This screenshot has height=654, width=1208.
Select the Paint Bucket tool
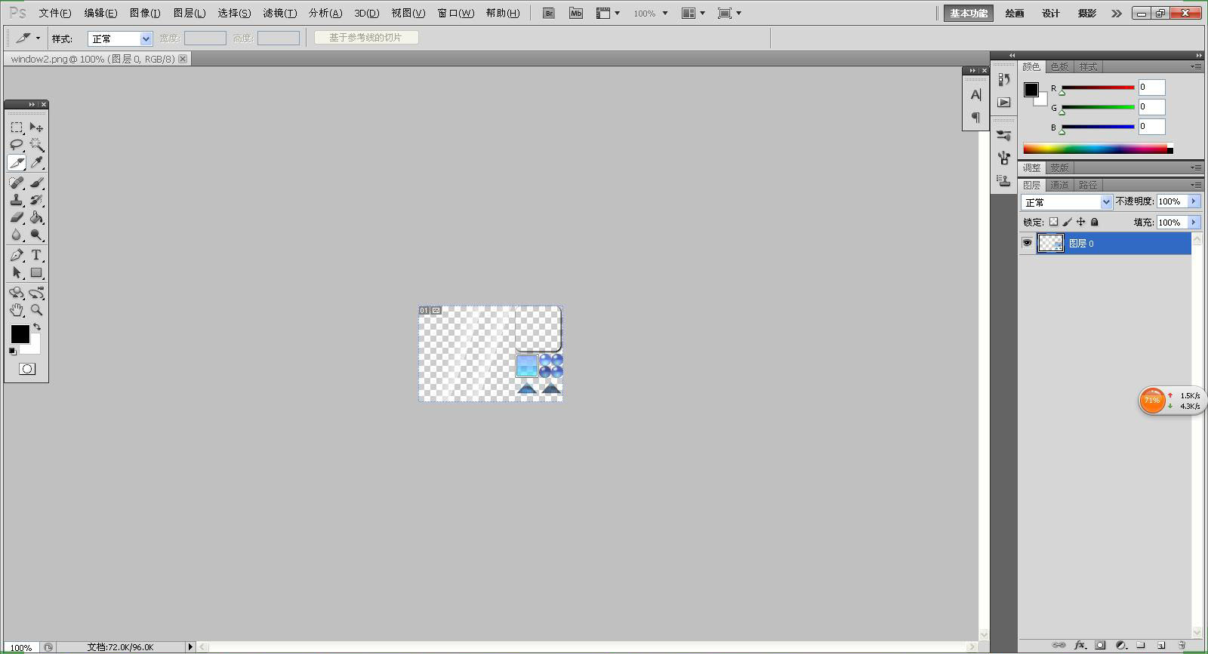(x=36, y=217)
